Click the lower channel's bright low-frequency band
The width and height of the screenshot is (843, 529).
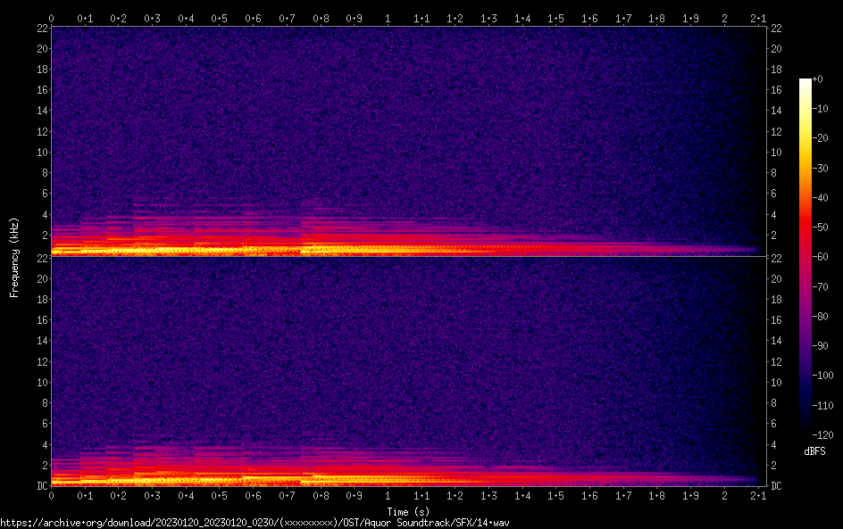click(268, 480)
